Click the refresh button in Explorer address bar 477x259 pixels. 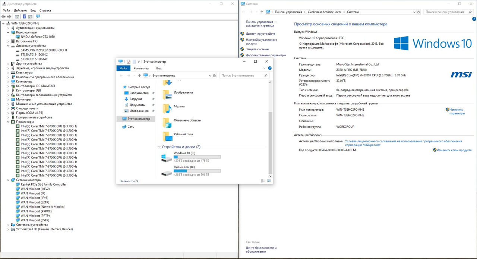tap(214, 76)
